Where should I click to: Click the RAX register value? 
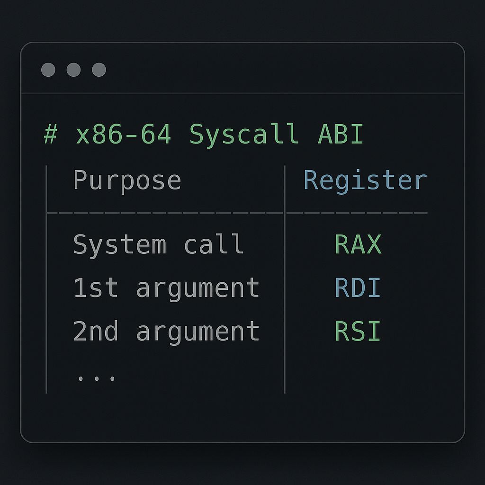[358, 245]
